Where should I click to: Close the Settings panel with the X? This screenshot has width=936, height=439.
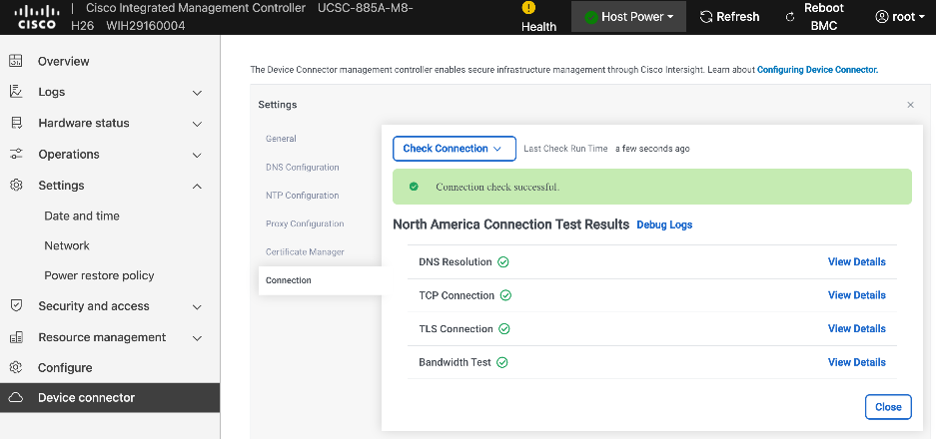tap(910, 105)
